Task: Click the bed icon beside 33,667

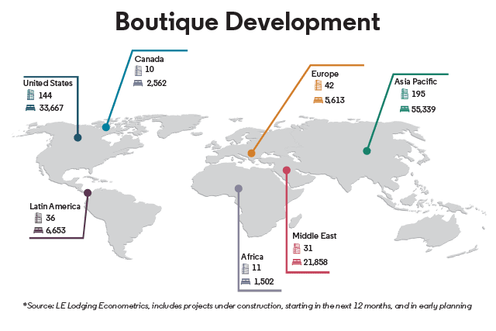Action: pyautogui.click(x=31, y=109)
